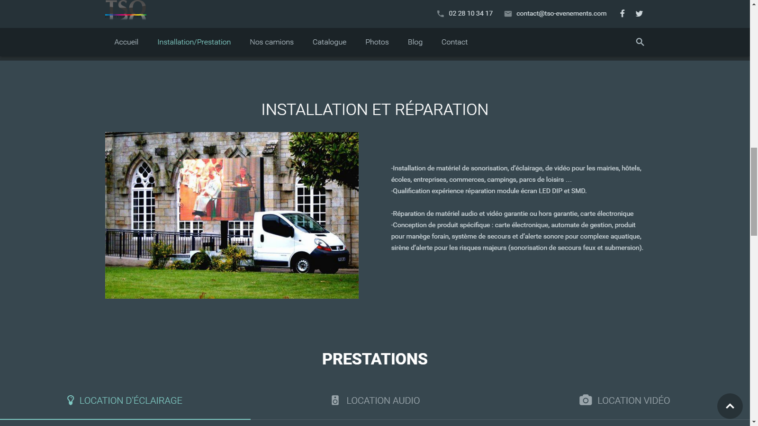Navigate to the Photos page
This screenshot has width=758, height=426.
377,42
